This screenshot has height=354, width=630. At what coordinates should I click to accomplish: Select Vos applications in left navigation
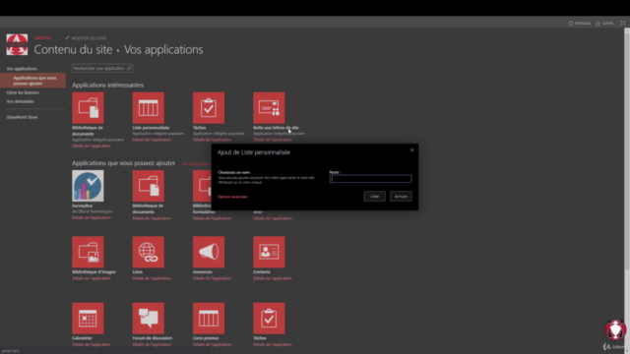click(x=22, y=69)
